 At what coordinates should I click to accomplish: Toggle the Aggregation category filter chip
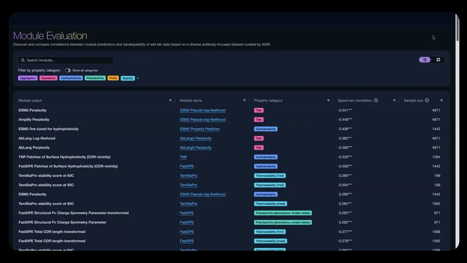(x=28, y=78)
